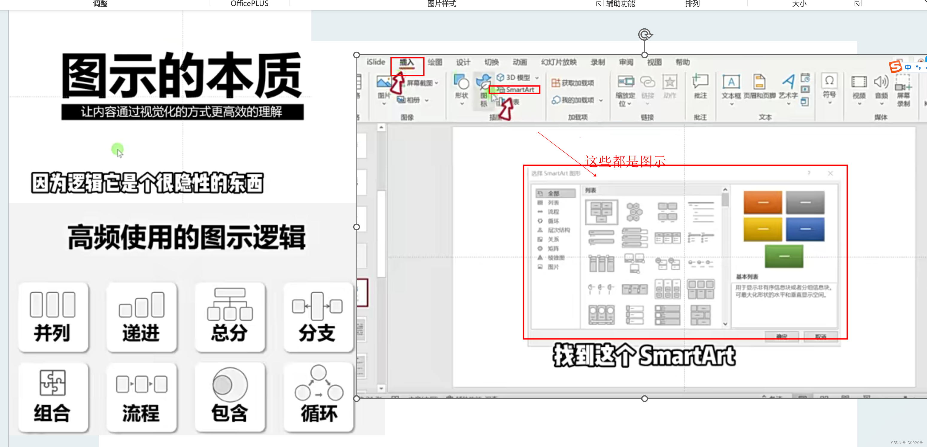Expand the 我的加载项 dropdown arrow
The height and width of the screenshot is (447, 927).
click(x=601, y=100)
